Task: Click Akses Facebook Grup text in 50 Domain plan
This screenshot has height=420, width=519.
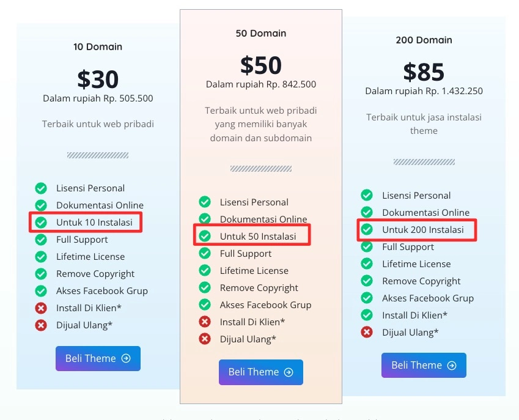Action: pos(265,305)
